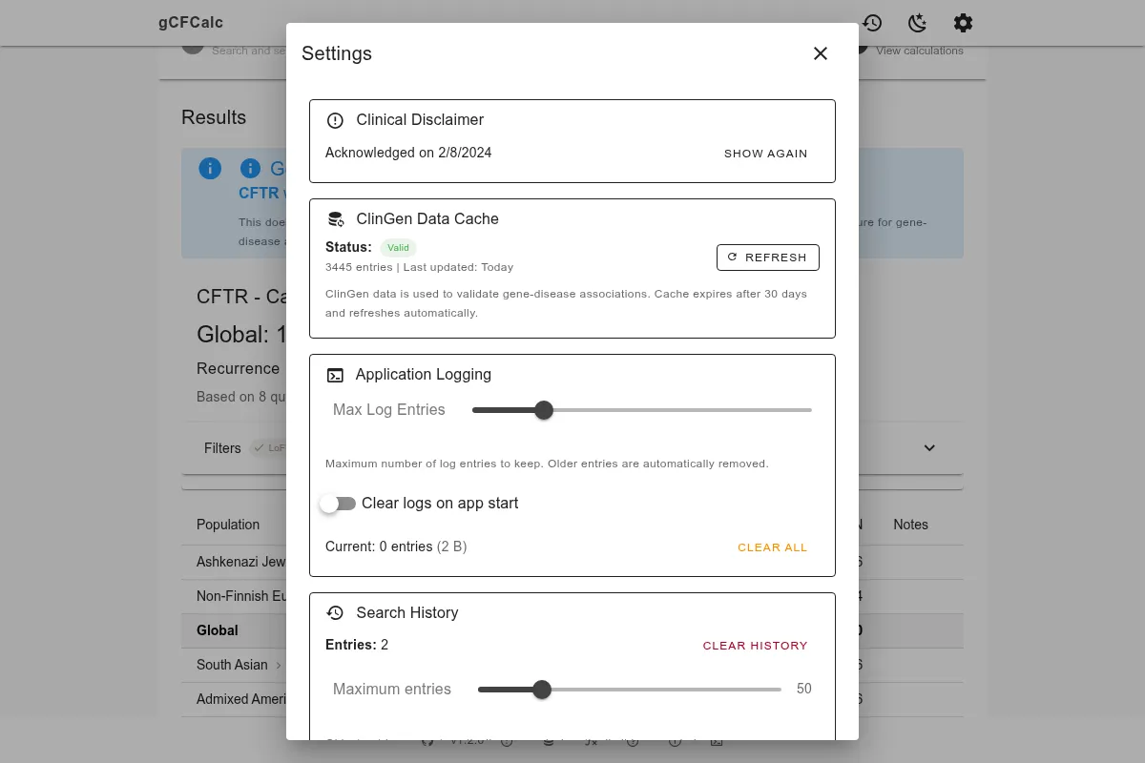Click the Application Logging terminal icon

click(x=335, y=375)
